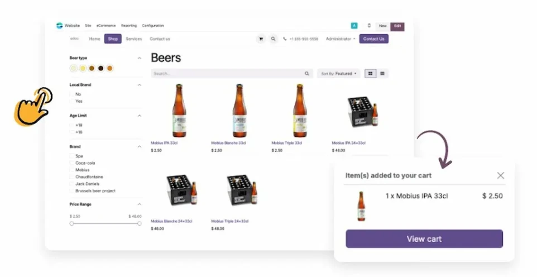Go to the Shop tab
The width and height of the screenshot is (537, 277).
[x=113, y=39]
